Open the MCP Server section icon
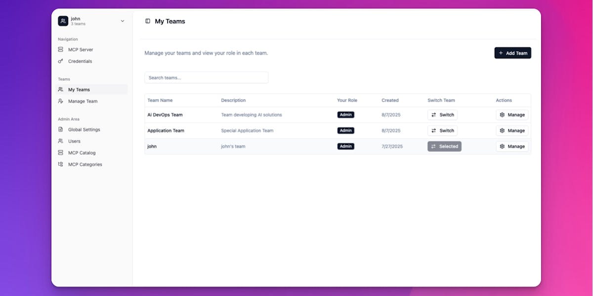 (x=61, y=49)
